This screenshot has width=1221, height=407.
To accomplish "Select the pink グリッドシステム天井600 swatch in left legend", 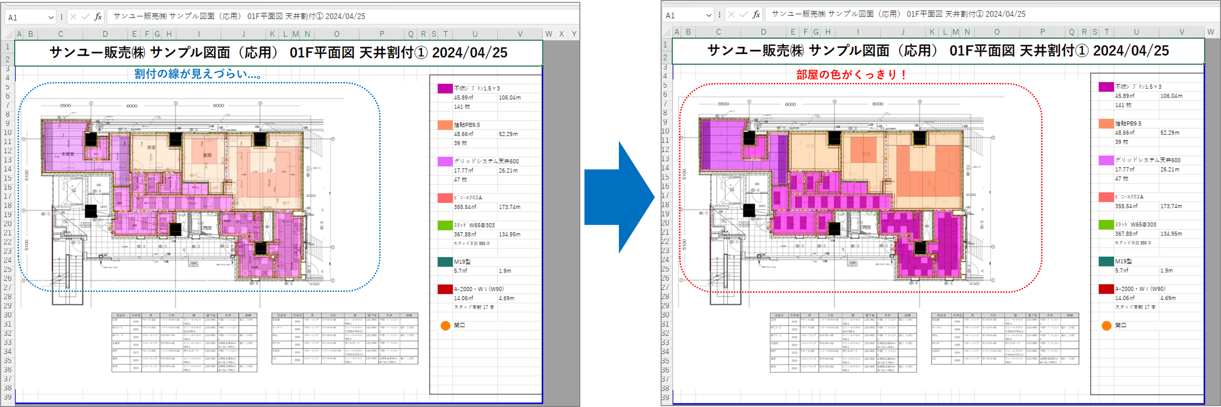I will tap(445, 162).
